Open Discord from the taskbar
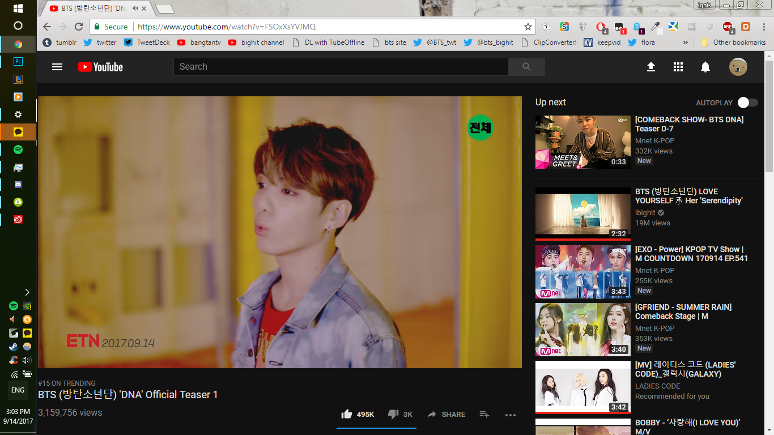This screenshot has width=774, height=435. click(x=18, y=185)
